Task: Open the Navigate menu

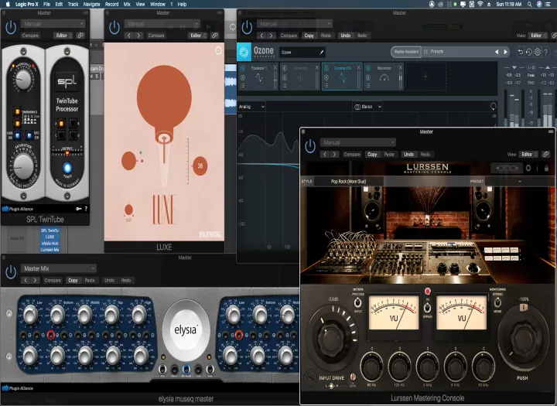Action: tap(91, 5)
